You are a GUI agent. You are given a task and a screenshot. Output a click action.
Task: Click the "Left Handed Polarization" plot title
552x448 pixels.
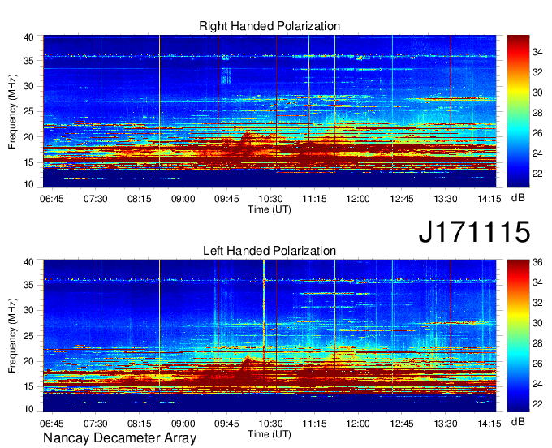pos(270,251)
